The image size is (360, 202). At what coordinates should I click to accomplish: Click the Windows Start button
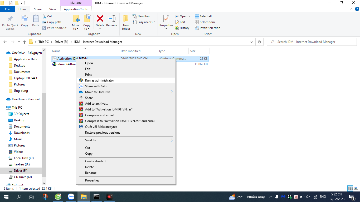(x=6, y=197)
